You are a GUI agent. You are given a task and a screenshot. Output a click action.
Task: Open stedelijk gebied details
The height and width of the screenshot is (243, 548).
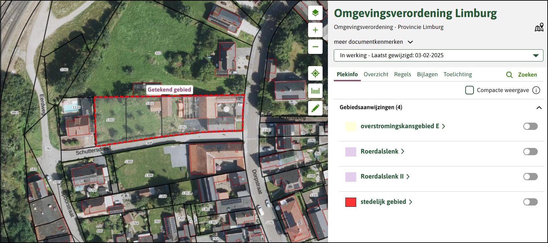point(387,202)
